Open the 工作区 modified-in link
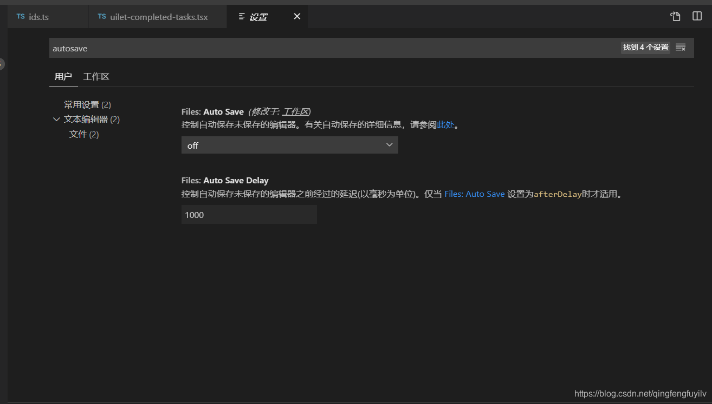The height and width of the screenshot is (404, 712). 295,112
